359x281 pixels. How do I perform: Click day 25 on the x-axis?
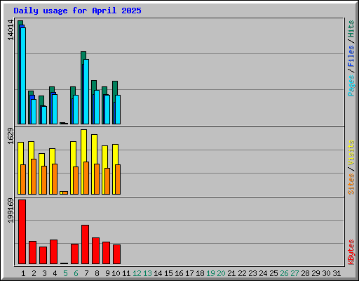[x=273, y=273]
